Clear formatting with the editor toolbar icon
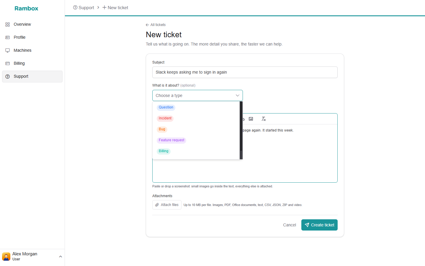Image resolution: width=425 pixels, height=266 pixels. click(264, 119)
